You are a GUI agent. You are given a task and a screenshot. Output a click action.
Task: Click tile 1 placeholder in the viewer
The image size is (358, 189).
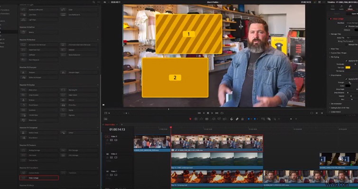pyautogui.click(x=189, y=34)
